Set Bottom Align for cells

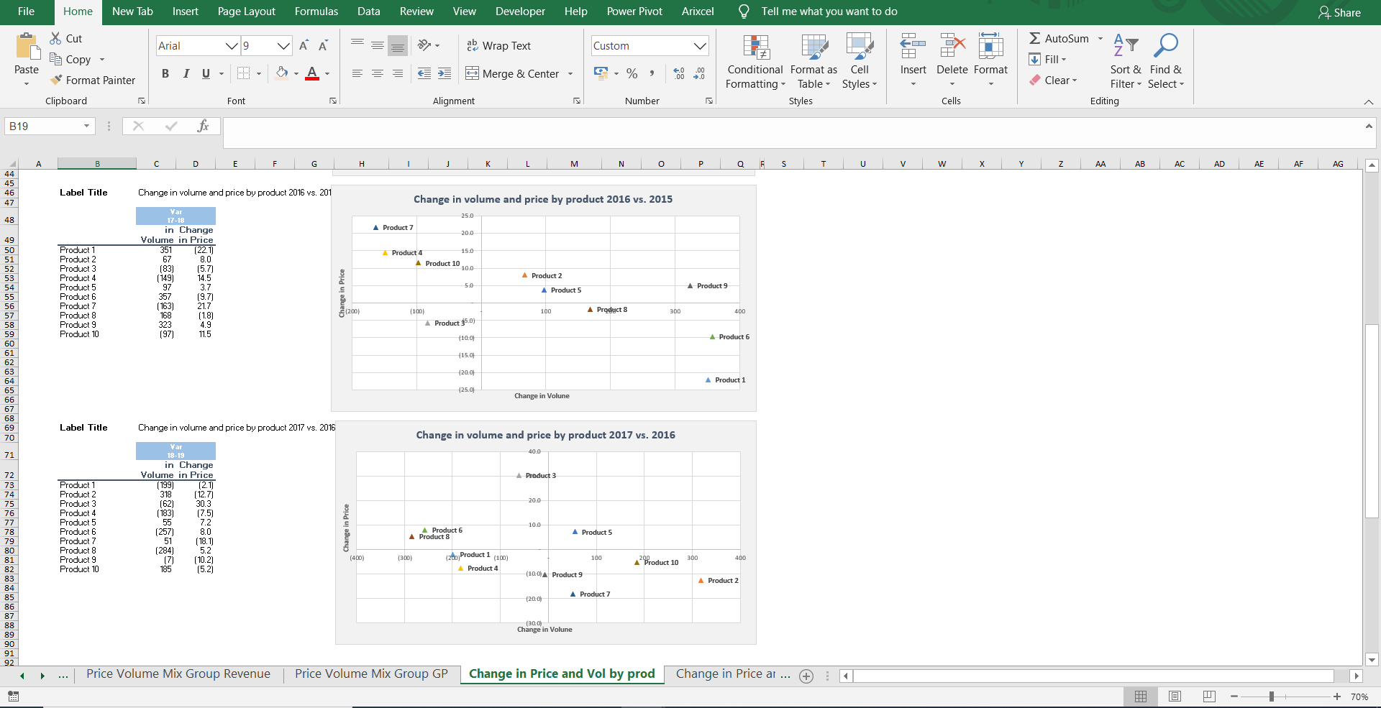(x=398, y=45)
